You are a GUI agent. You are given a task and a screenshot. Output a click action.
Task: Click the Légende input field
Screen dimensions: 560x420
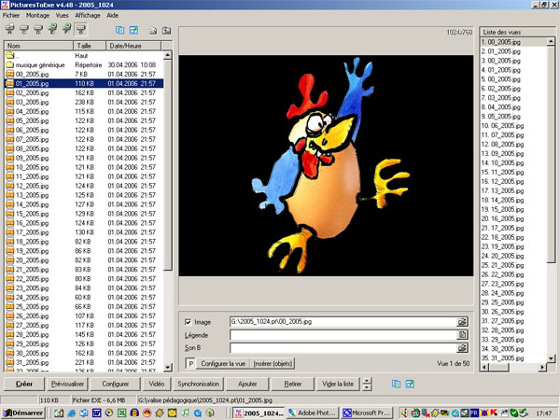pyautogui.click(x=343, y=335)
